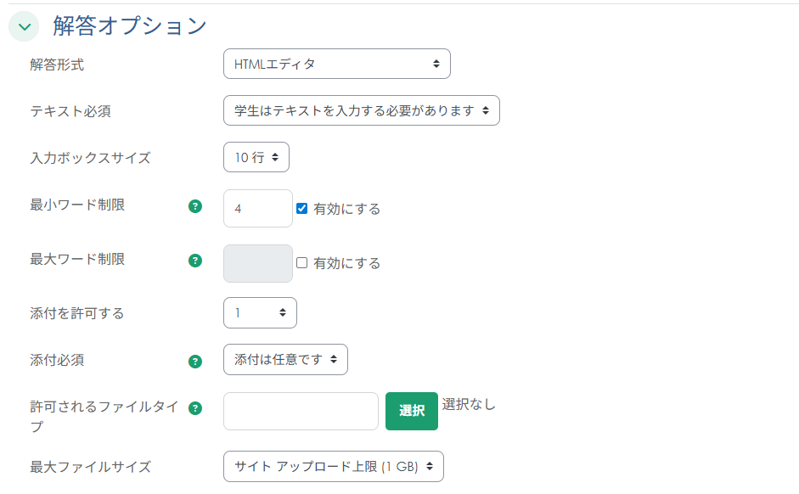The height and width of the screenshot is (494, 799).
Task: Open help for 最大ワード制限
Action: [x=194, y=261]
